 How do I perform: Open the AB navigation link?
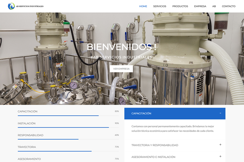click(x=214, y=6)
